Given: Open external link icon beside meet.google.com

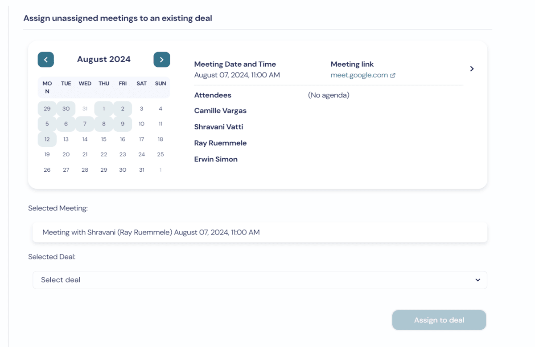Looking at the screenshot, I should [393, 76].
